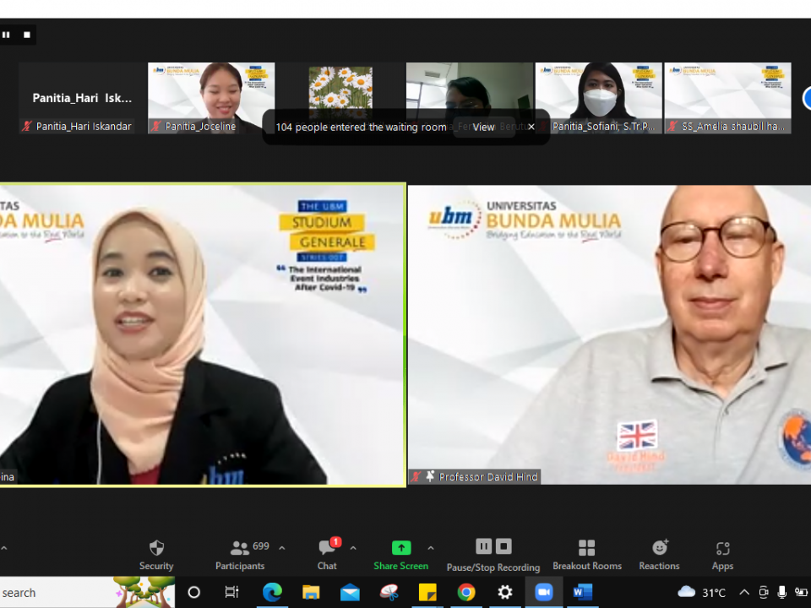Select the Panitia_Hari Iskandar participant tile
The height and width of the screenshot is (608, 811).
(82, 98)
